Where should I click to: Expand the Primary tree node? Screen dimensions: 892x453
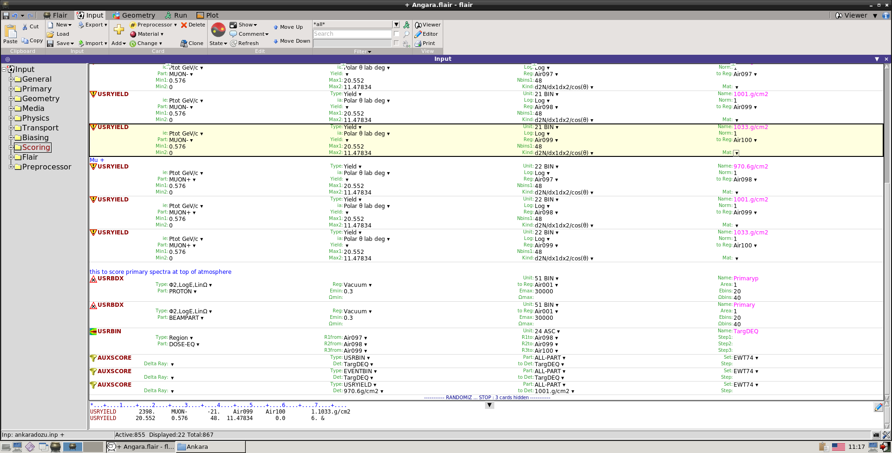[x=11, y=89]
